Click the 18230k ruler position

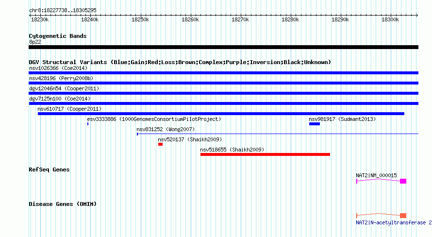pos(40,19)
